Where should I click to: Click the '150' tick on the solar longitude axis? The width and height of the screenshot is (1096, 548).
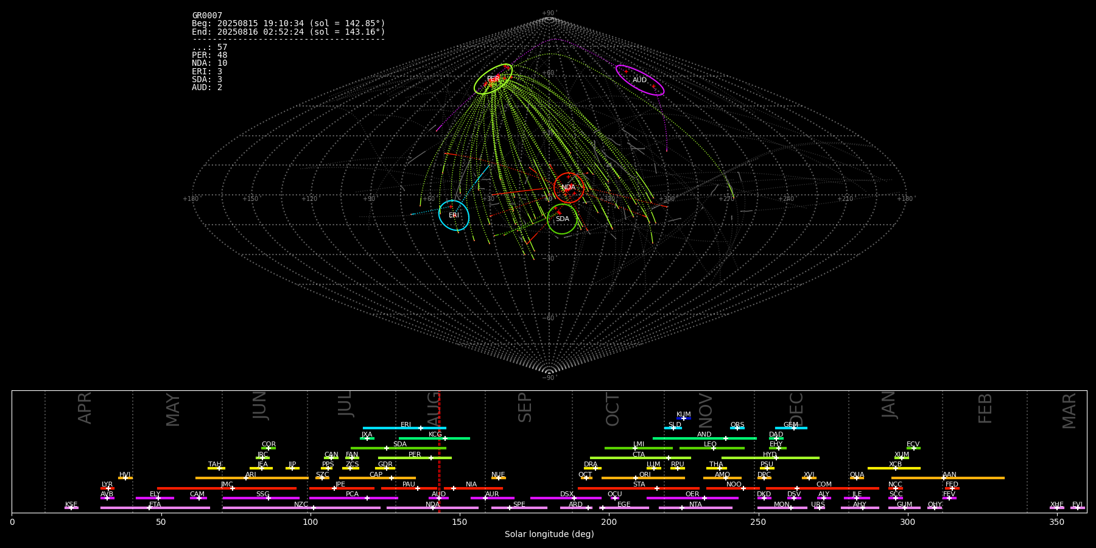(459, 522)
